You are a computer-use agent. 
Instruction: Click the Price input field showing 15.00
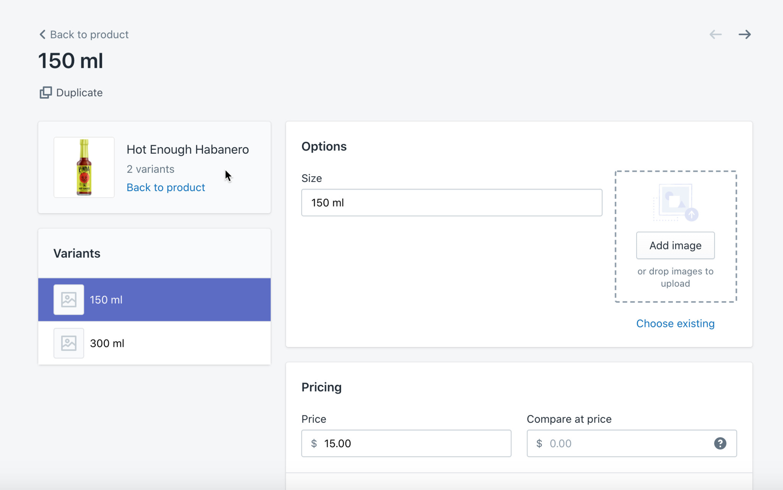tap(407, 444)
